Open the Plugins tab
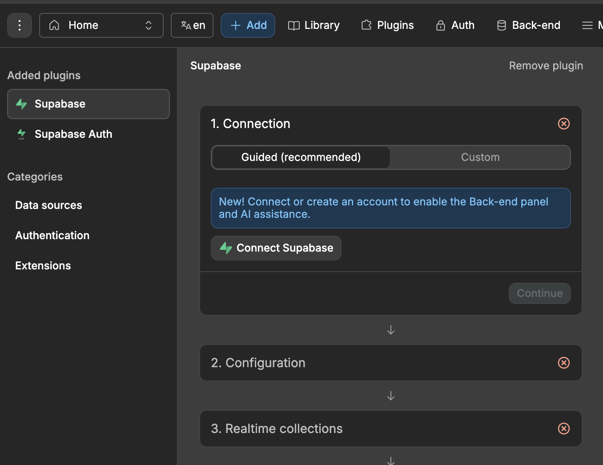This screenshot has height=465, width=603. point(388,25)
